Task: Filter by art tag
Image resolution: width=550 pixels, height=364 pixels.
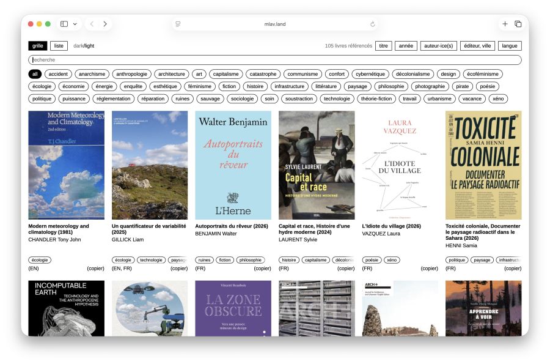Action: (199, 74)
